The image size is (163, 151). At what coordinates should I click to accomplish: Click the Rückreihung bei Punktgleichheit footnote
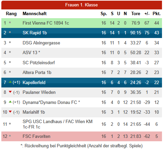81,146
